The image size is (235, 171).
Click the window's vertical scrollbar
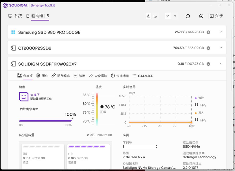click(232, 60)
